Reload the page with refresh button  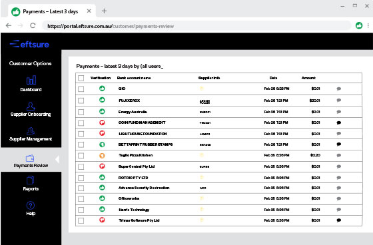(x=33, y=25)
